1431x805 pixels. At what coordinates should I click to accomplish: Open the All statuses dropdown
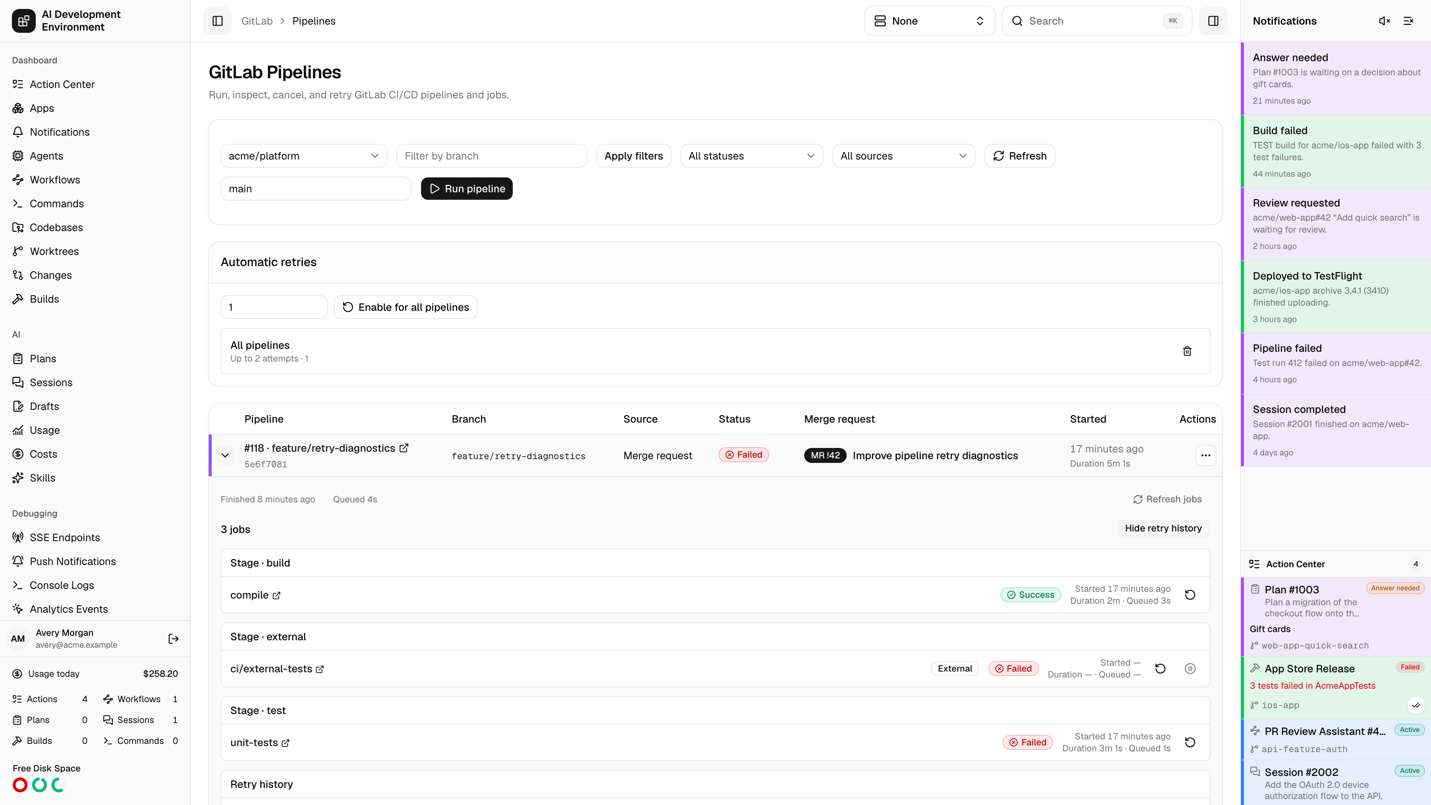tap(751, 156)
